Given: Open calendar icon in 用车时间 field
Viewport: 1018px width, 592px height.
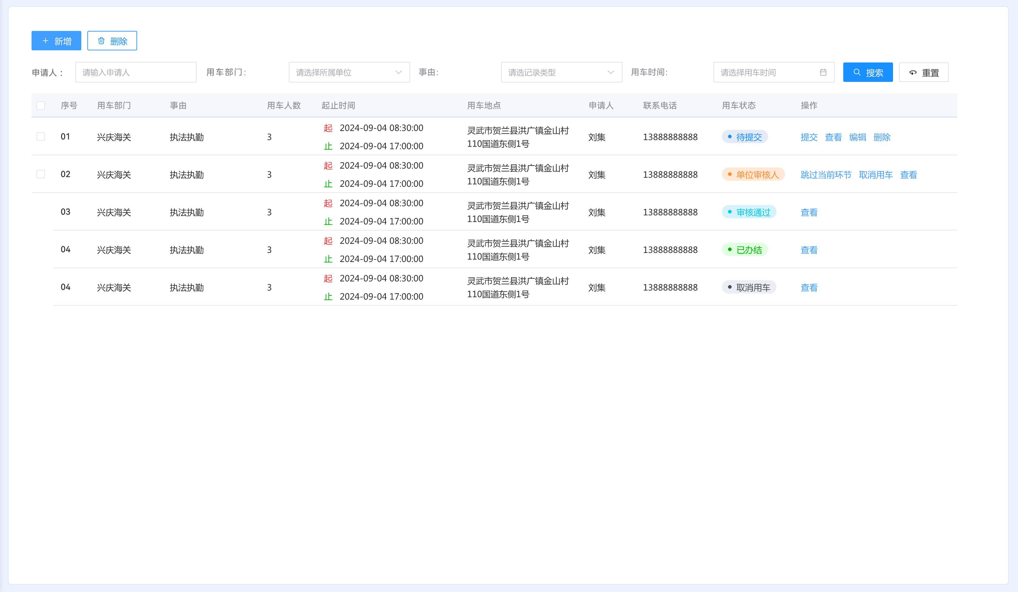Looking at the screenshot, I should [x=823, y=72].
